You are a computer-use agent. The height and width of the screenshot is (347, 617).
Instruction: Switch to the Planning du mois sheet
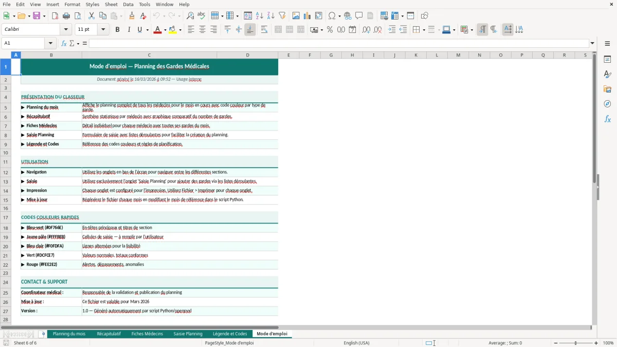(x=69, y=334)
